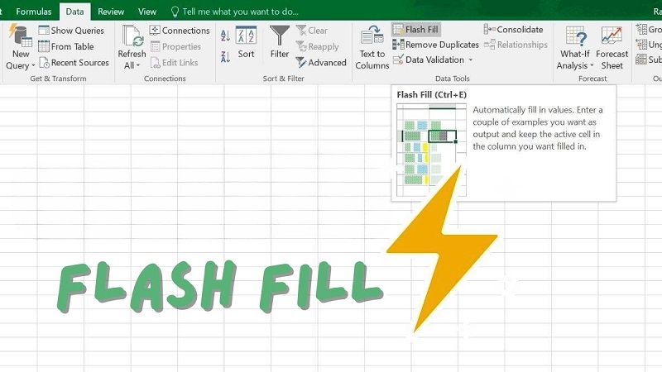This screenshot has width=662, height=372.
Task: Open the Filter funnel tool
Action: [280, 41]
